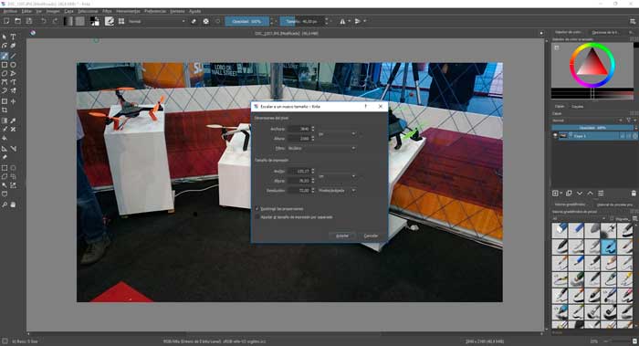The width and height of the screenshot is (639, 346).
Task: Delete the selected layer with the trash icon
Action: [x=634, y=194]
